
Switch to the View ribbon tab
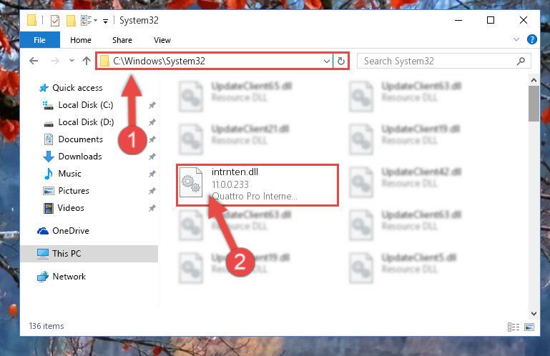tap(162, 40)
